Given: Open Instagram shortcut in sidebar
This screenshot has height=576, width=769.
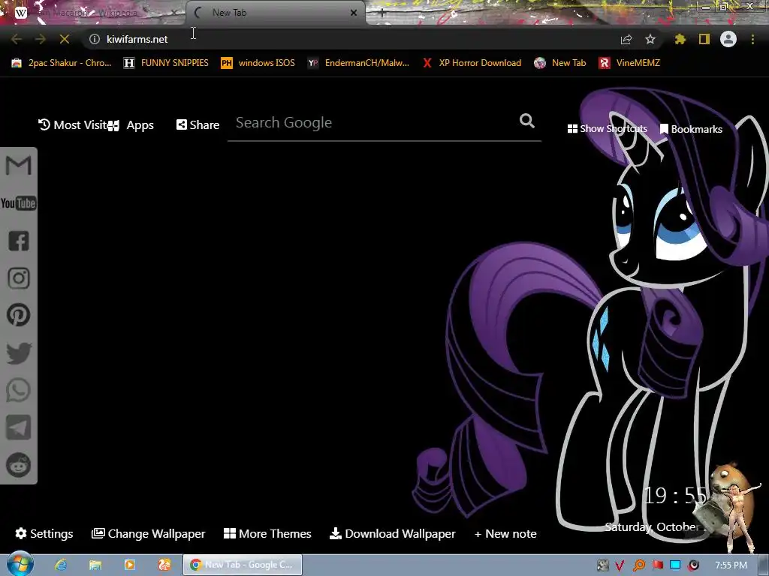Looking at the screenshot, I should tap(19, 278).
